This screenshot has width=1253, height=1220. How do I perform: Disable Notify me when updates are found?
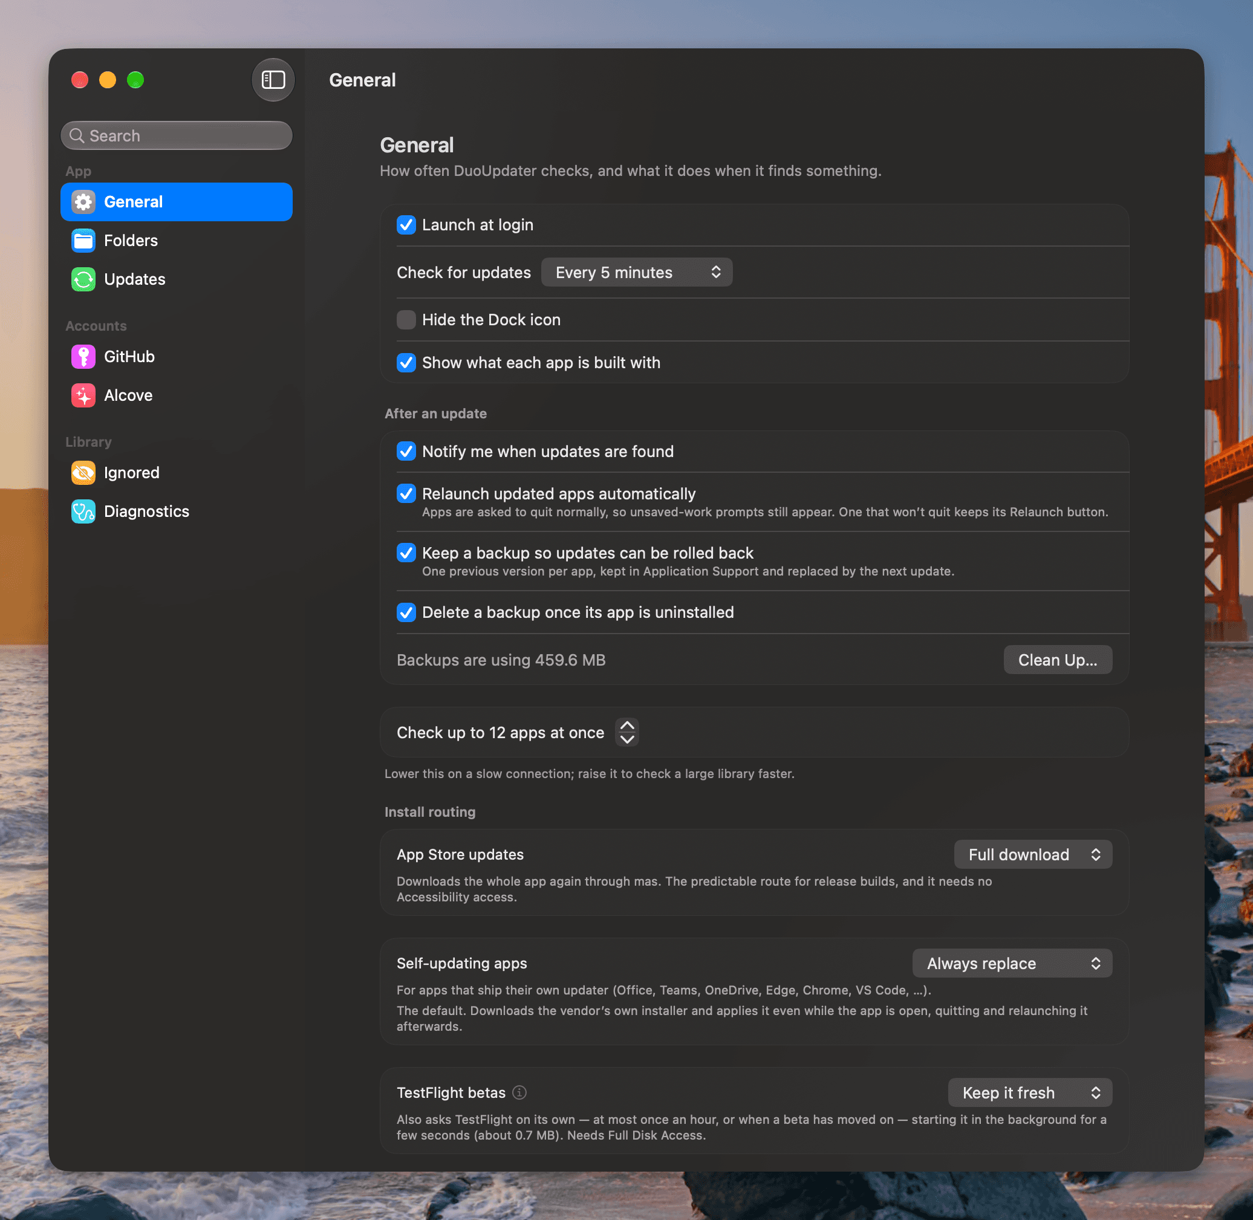pyautogui.click(x=406, y=452)
